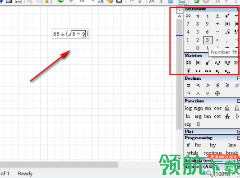Insert cot function

217,116
